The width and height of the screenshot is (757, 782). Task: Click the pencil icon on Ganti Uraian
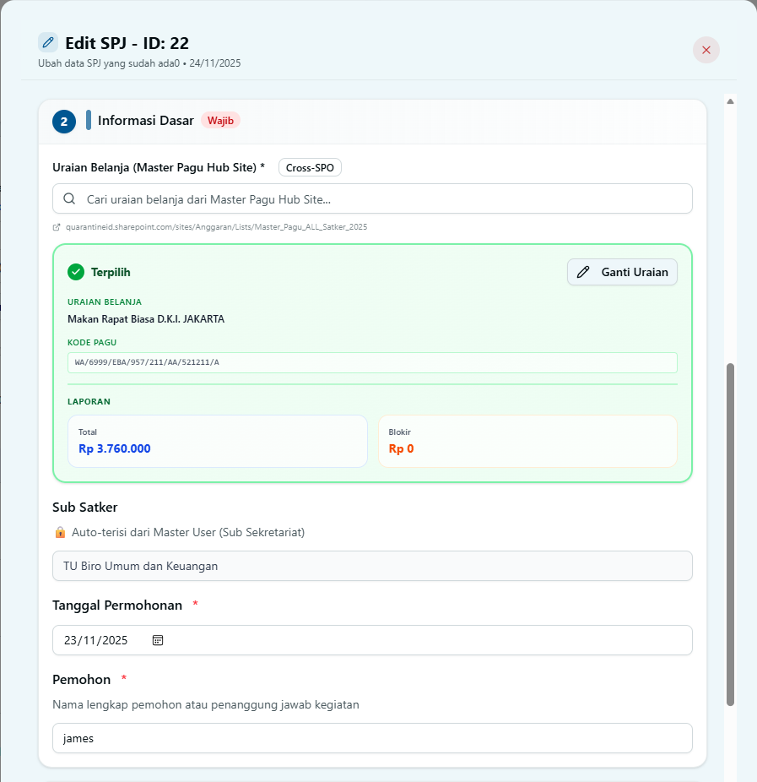tap(583, 272)
